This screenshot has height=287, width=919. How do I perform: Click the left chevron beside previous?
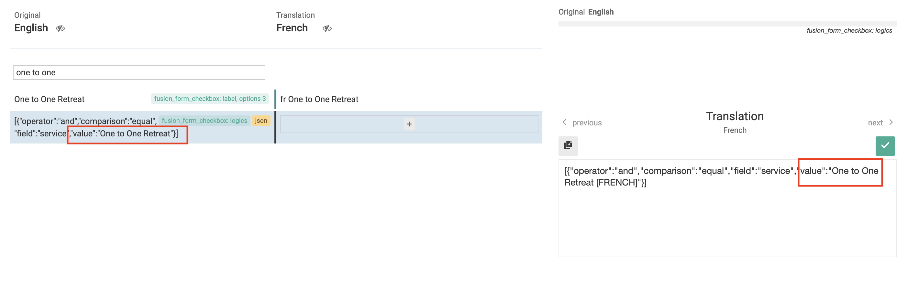pos(564,122)
